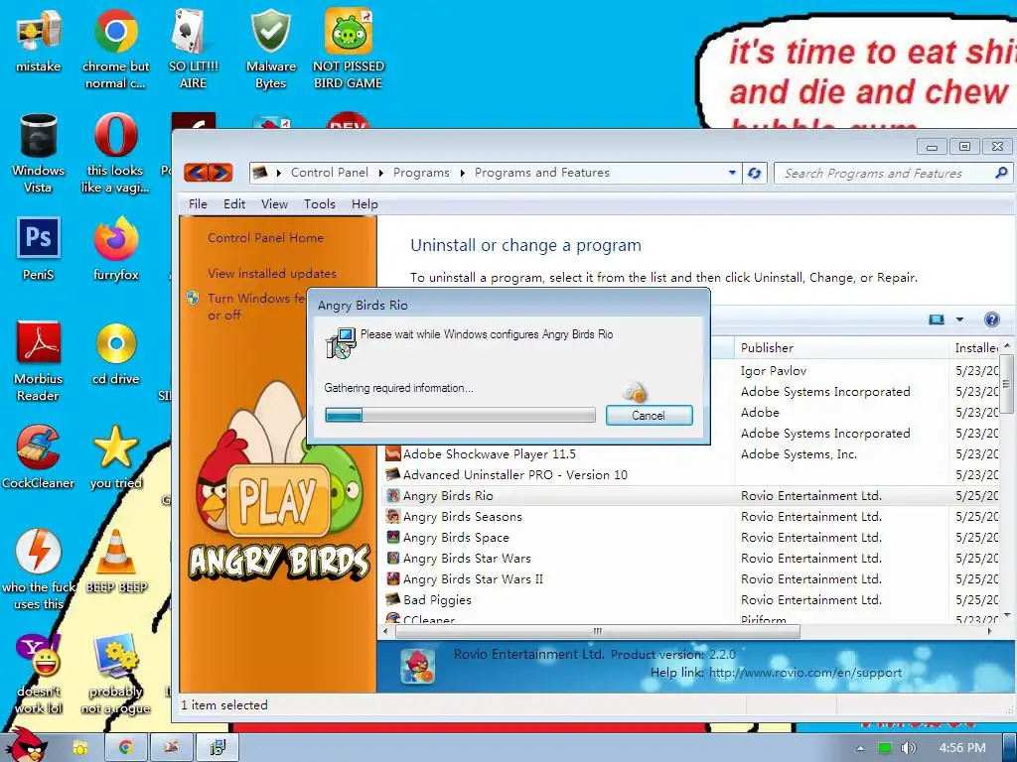Open Control Panel Home link

click(x=265, y=238)
